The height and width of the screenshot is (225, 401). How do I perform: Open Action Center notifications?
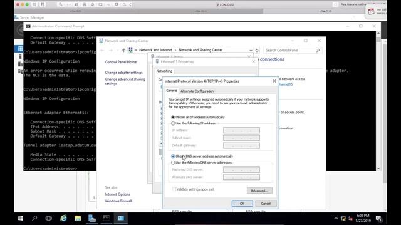[x=378, y=218]
